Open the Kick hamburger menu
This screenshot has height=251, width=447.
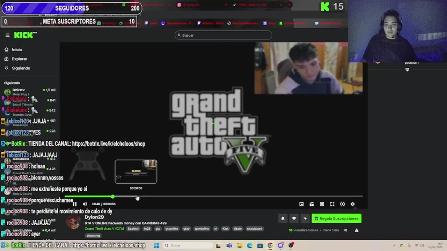pos(7,35)
